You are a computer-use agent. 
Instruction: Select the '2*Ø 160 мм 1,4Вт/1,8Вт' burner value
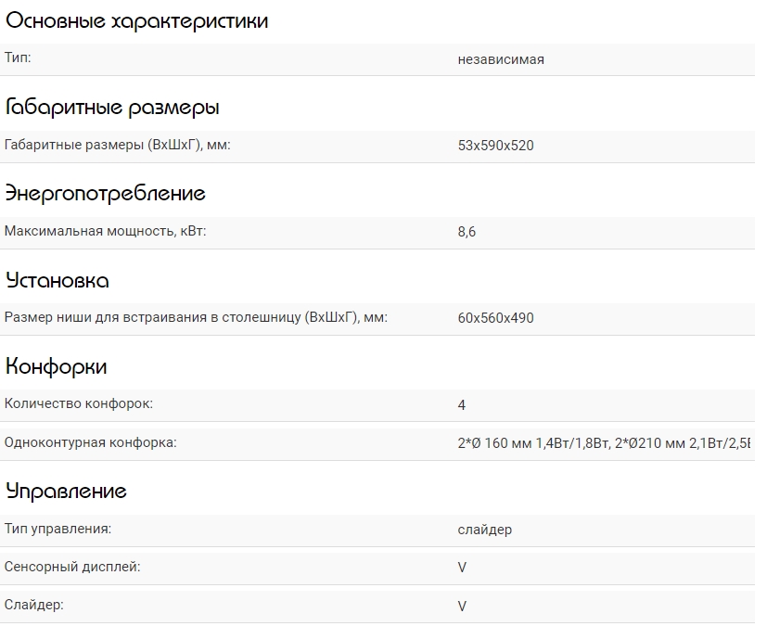coord(533,443)
